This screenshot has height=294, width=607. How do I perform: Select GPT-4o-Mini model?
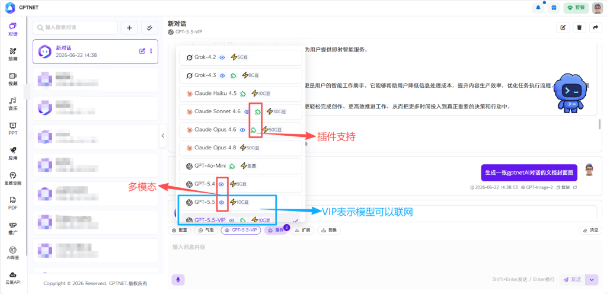pyautogui.click(x=241, y=166)
